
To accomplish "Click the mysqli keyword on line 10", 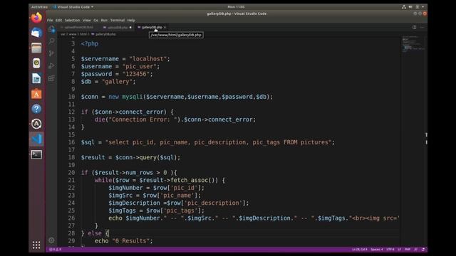I will click(133, 97).
